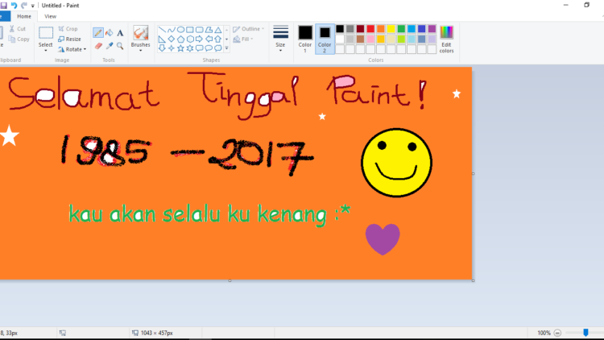The height and width of the screenshot is (340, 604).
Task: Choose the Line shape
Action: (x=162, y=30)
